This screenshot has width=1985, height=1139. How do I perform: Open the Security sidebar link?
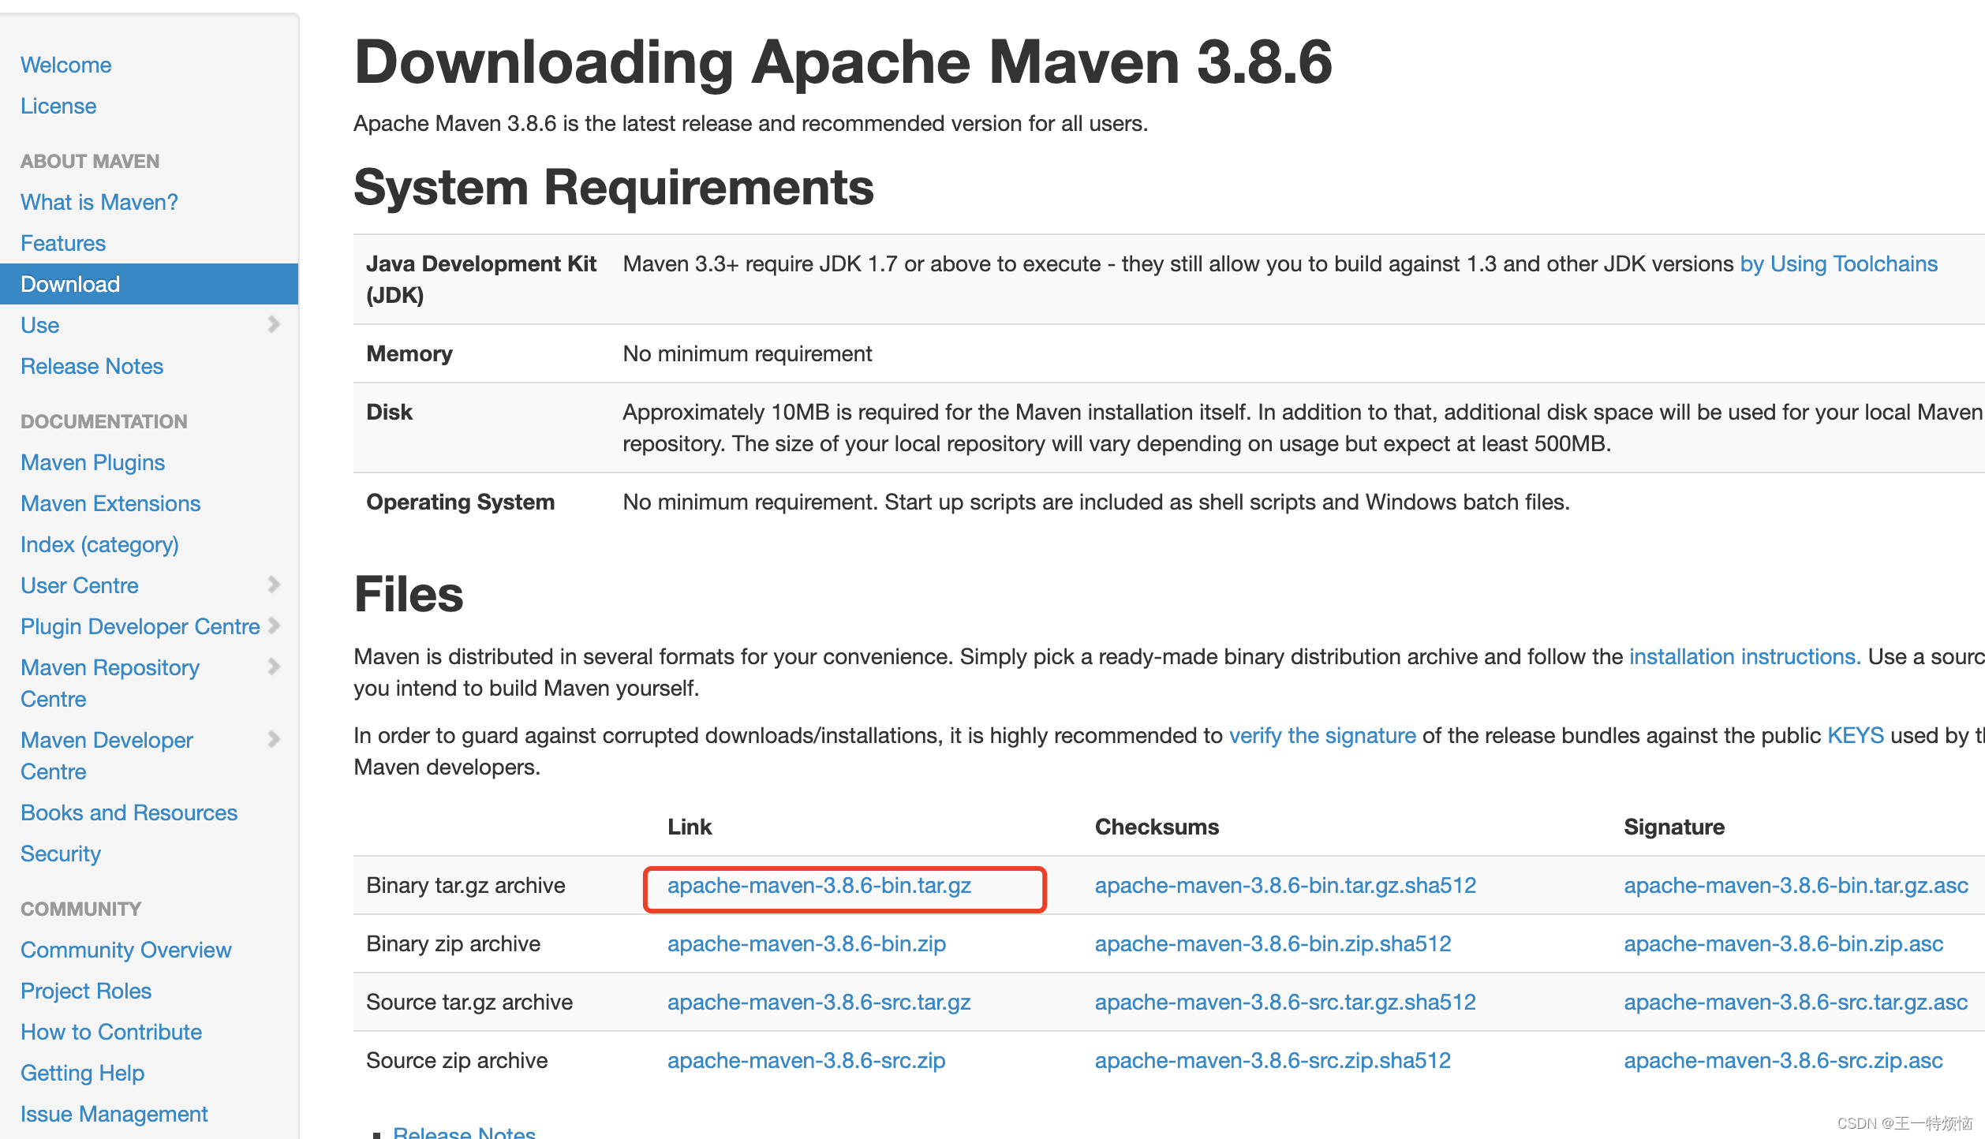pyautogui.click(x=61, y=853)
